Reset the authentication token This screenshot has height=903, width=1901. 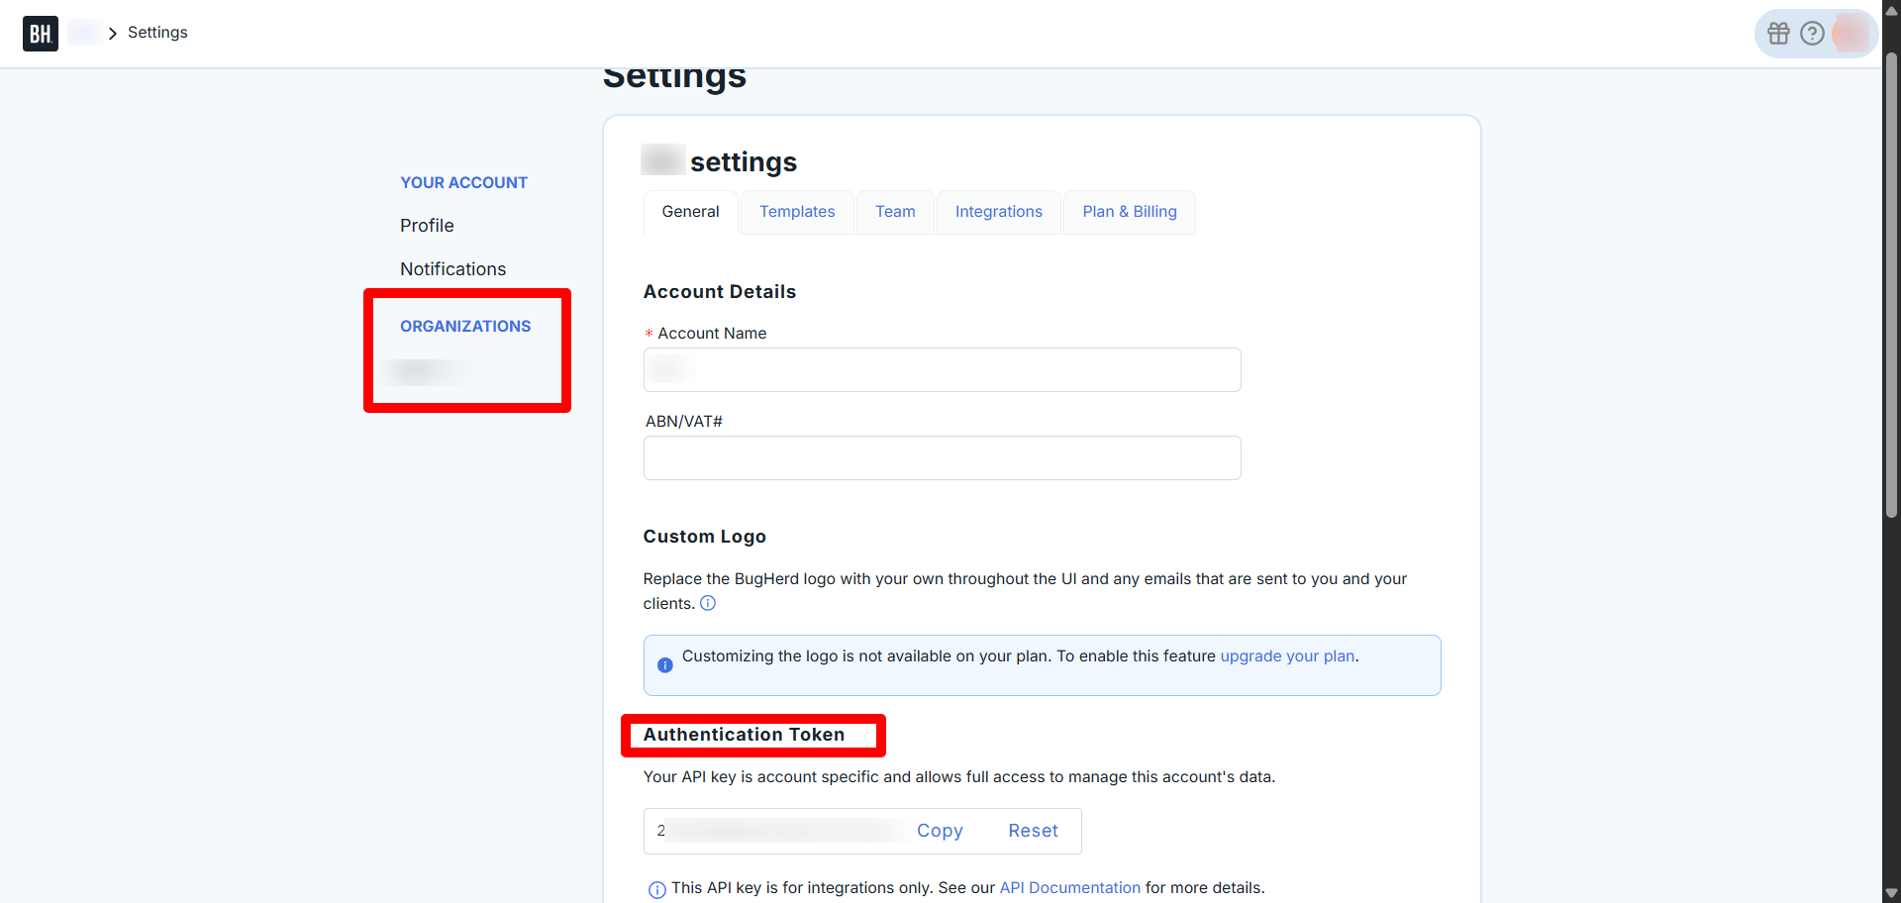[1033, 831]
